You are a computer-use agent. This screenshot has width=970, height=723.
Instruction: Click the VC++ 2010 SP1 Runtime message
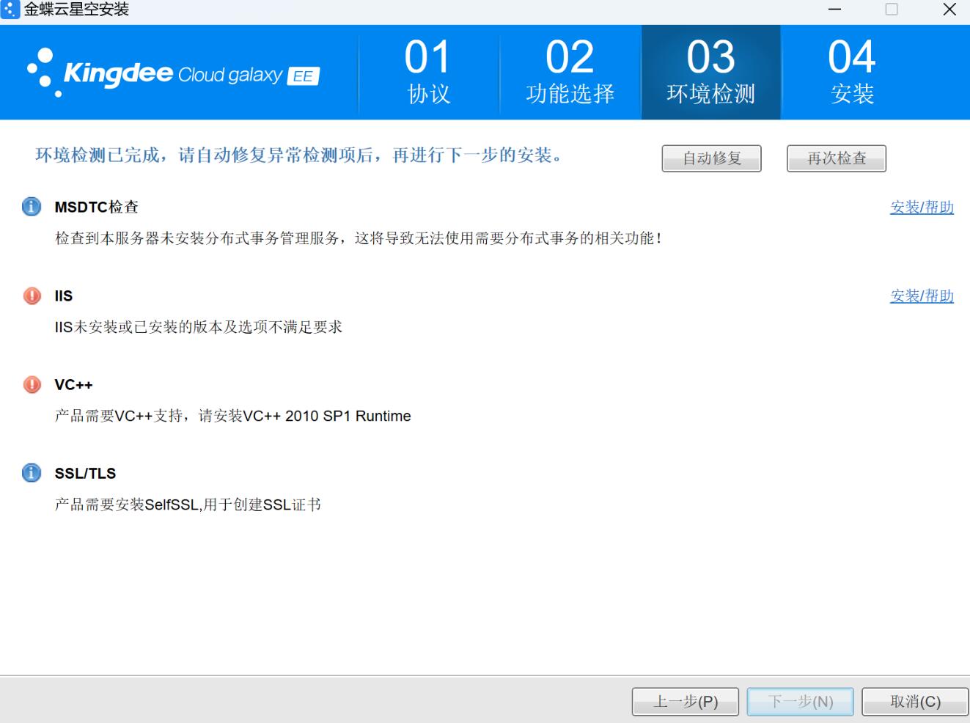tap(233, 416)
